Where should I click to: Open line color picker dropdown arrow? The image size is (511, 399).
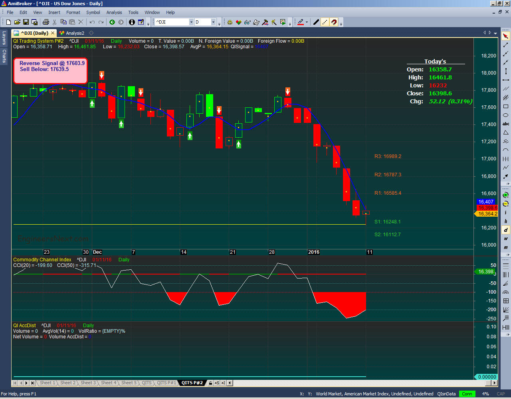click(x=307, y=22)
